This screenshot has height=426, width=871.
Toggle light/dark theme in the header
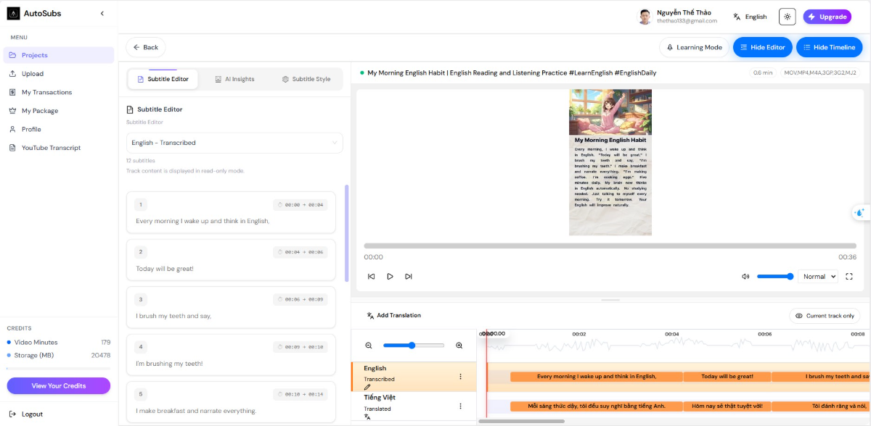(787, 16)
